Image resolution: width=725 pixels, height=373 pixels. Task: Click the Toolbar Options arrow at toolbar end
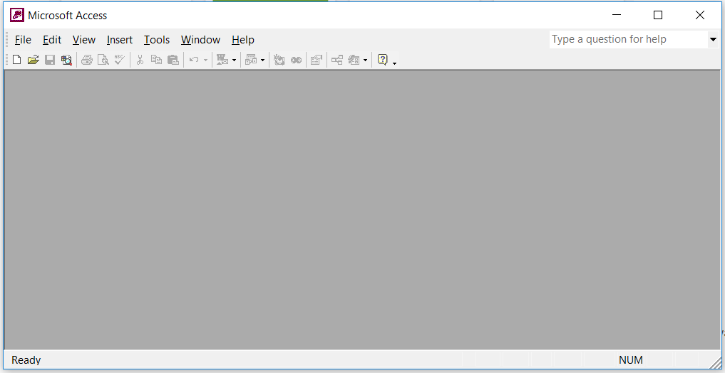coord(395,63)
